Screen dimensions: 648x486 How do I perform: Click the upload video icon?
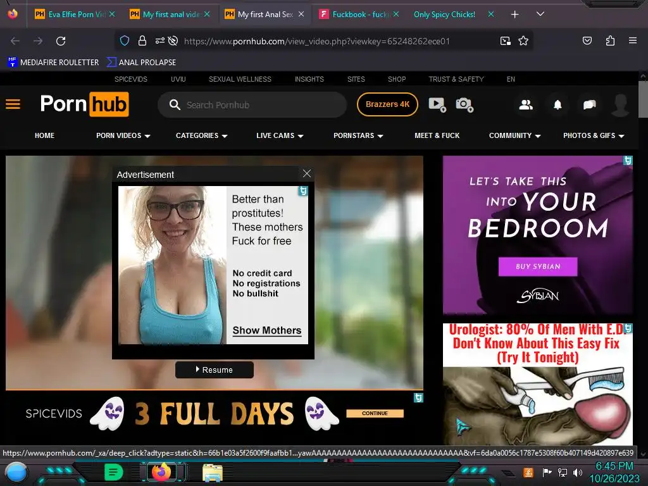tap(437, 104)
